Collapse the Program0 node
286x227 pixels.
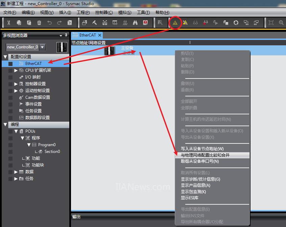pos(29,145)
